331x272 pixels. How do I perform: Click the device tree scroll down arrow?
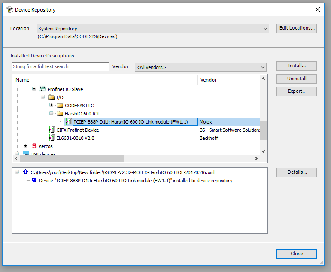(x=263, y=151)
